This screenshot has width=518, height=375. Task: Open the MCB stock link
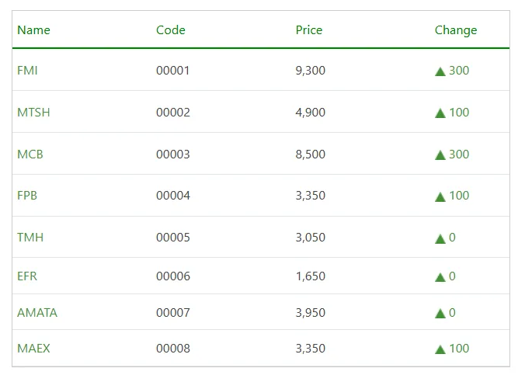[30, 155]
